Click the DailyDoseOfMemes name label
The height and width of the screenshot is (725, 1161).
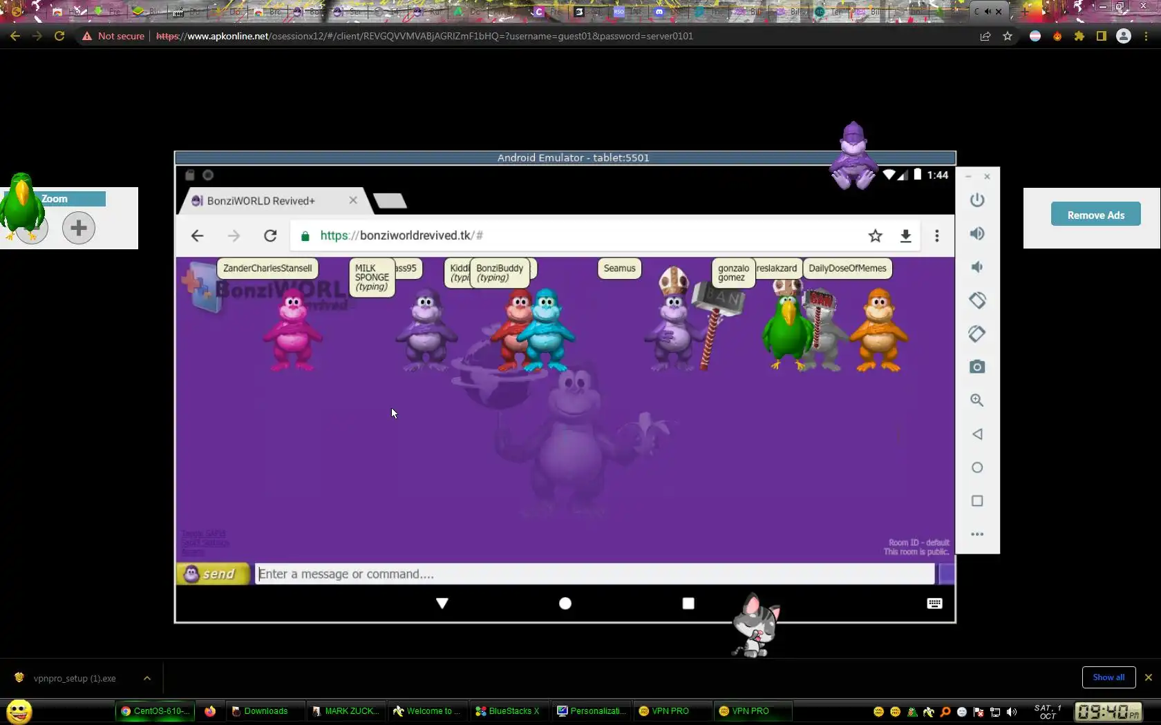[847, 269]
